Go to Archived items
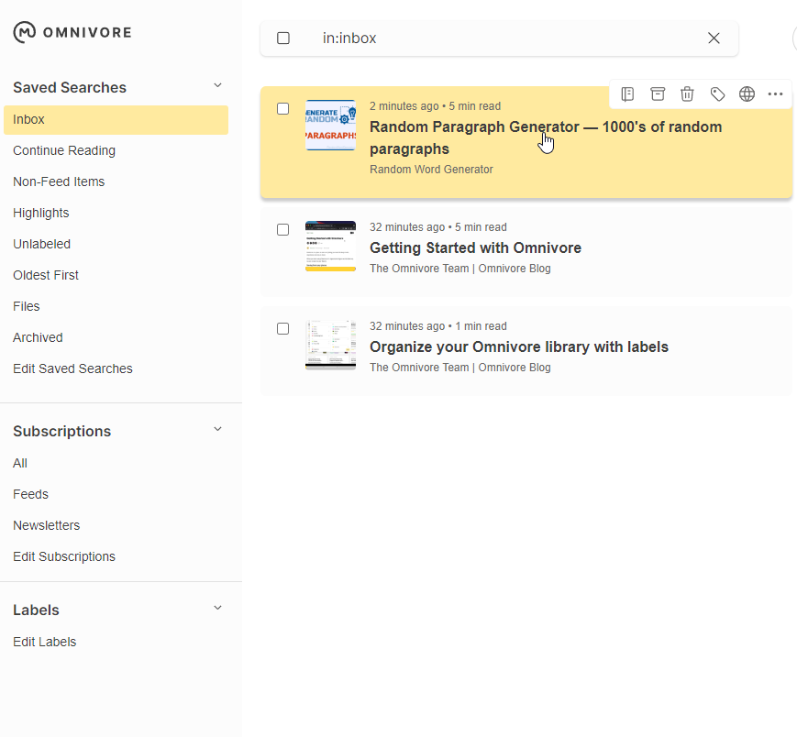The width and height of the screenshot is (797, 737). point(38,337)
